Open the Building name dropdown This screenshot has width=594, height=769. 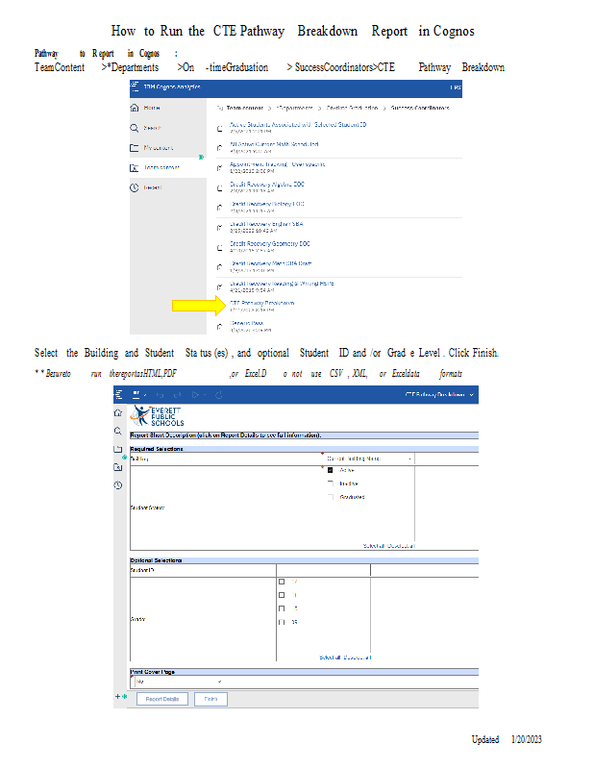click(x=369, y=459)
